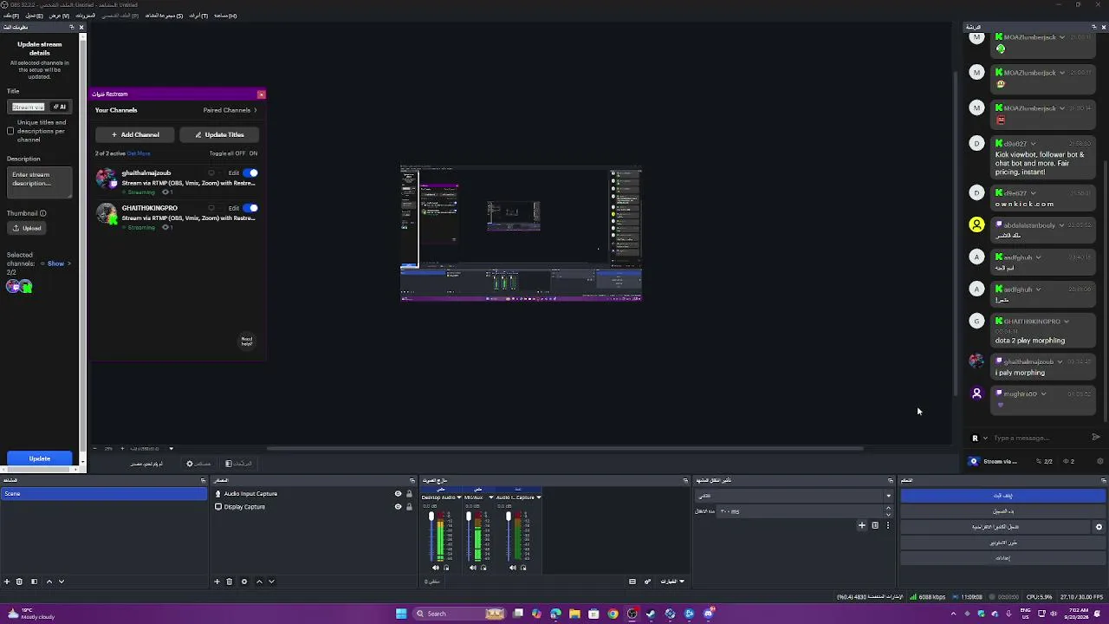1109x624 pixels.
Task: Hide Audio Input Capture eye icon
Action: 398,494
